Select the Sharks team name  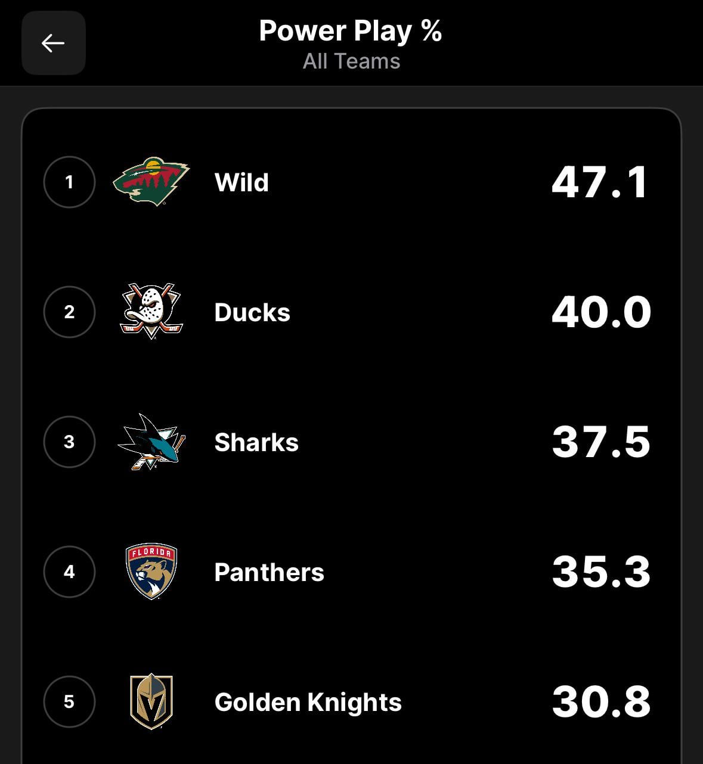pos(256,442)
